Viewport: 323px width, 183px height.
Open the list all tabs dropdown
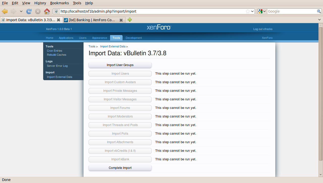[x=319, y=20]
